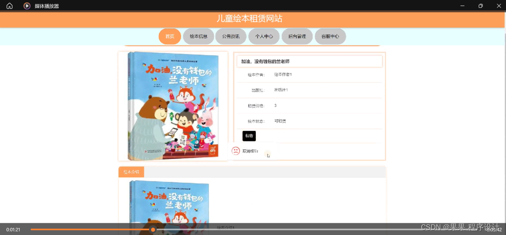Click the 绘本状态 label
The height and width of the screenshot is (235, 506).
point(256,121)
